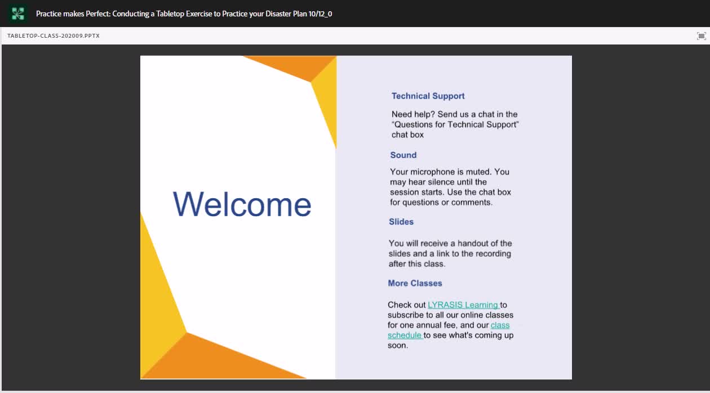
Task: Toggle full screen for the share pod
Action: pyautogui.click(x=701, y=36)
